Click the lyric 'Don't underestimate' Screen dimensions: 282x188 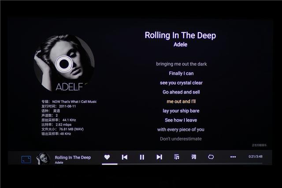[x=181, y=139]
